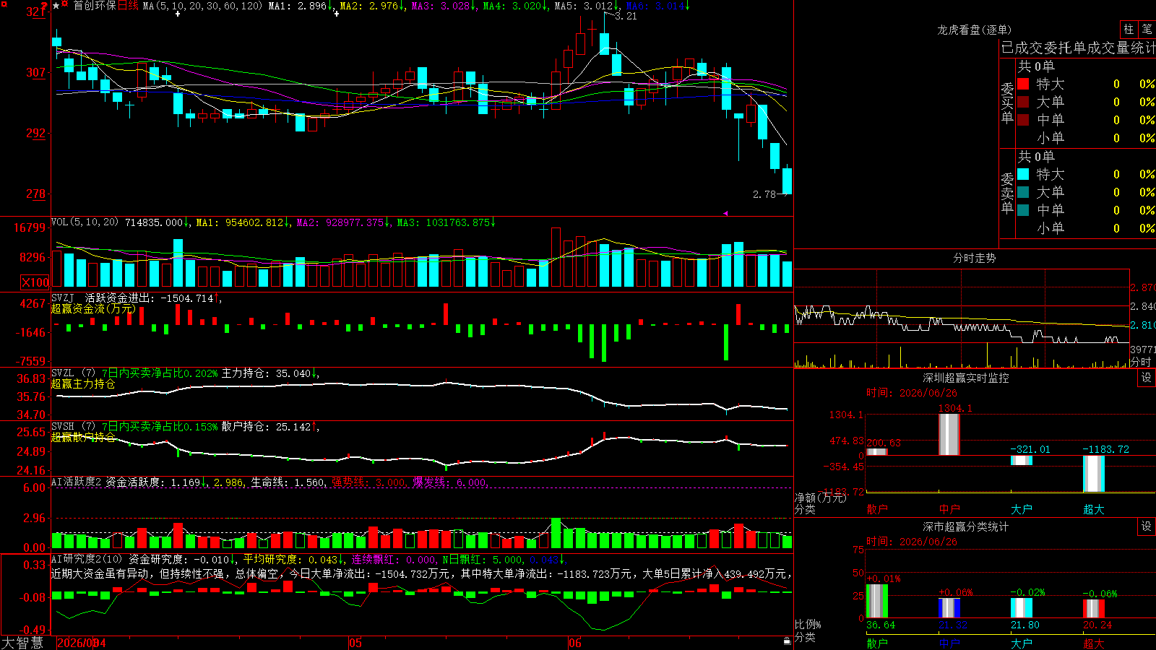Switch order view to 柱 (bar) mode
This screenshot has width=1156, height=650.
click(1129, 30)
